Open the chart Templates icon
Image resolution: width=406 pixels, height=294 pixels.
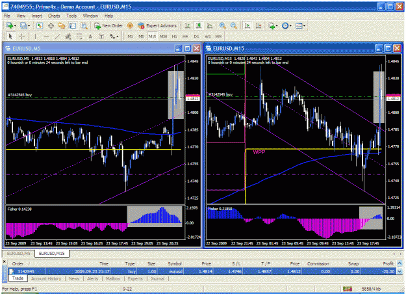coord(299,25)
